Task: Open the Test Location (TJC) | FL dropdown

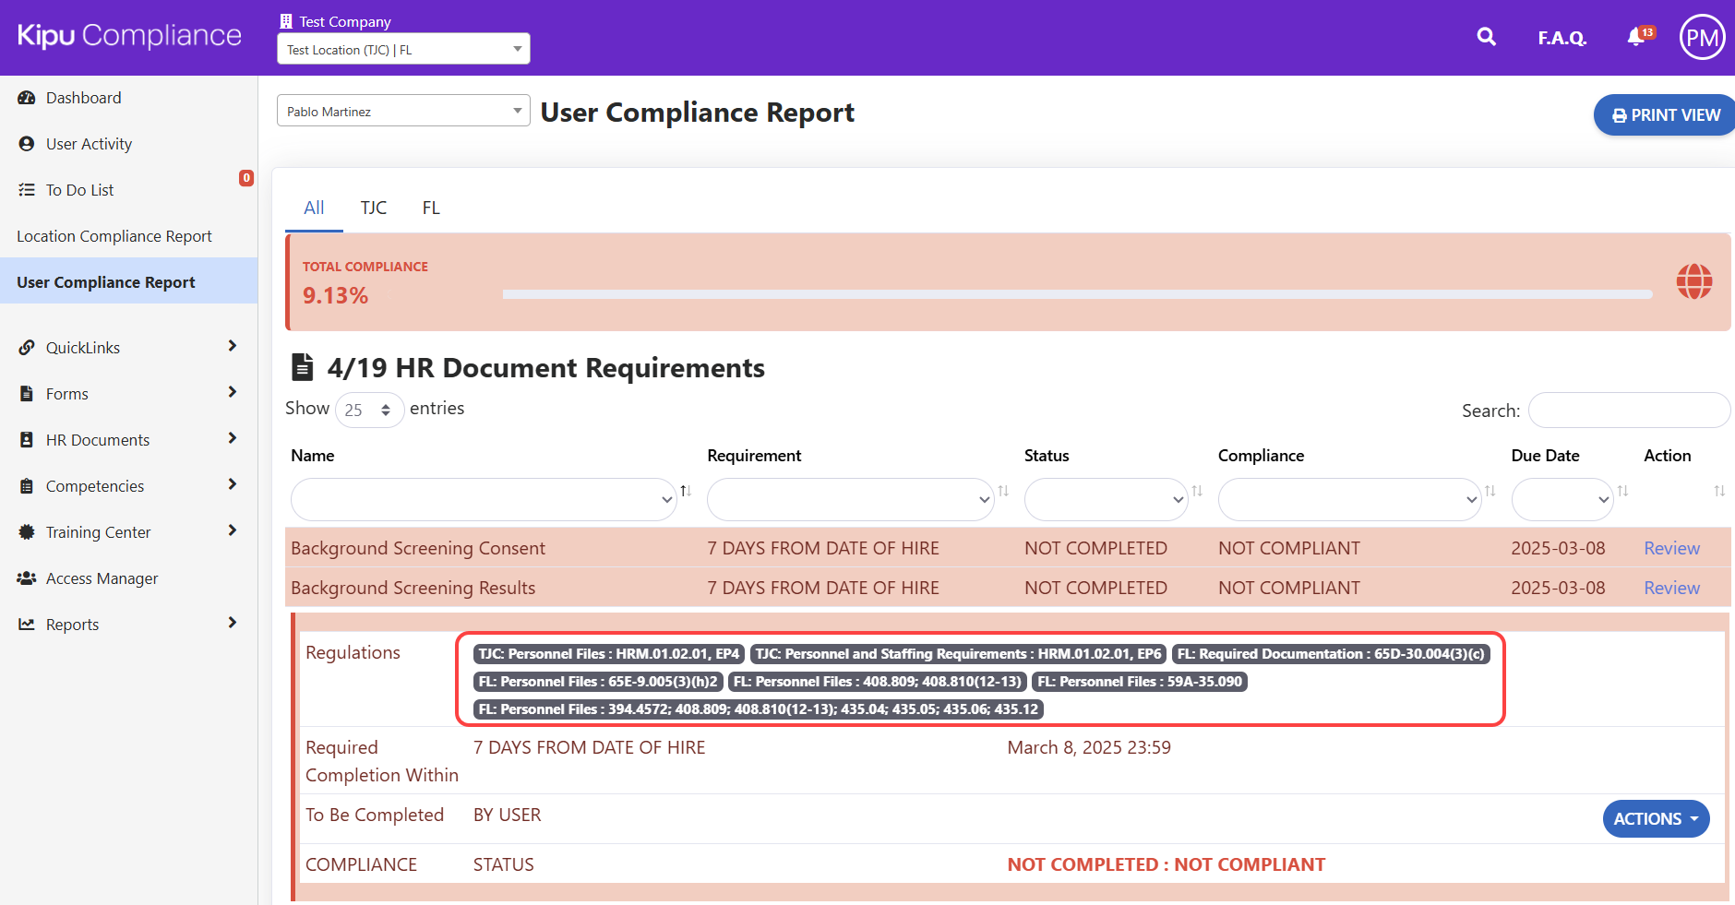Action: pyautogui.click(x=403, y=49)
